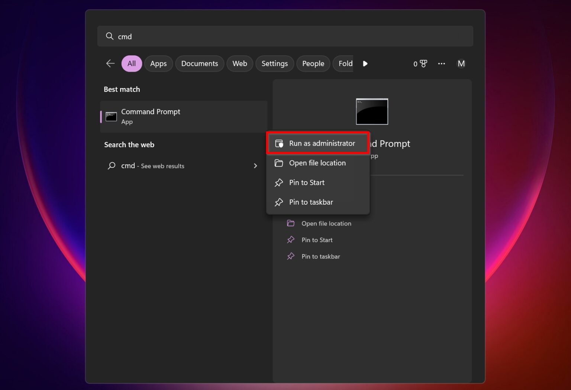Expand more search filter categories

(365, 64)
